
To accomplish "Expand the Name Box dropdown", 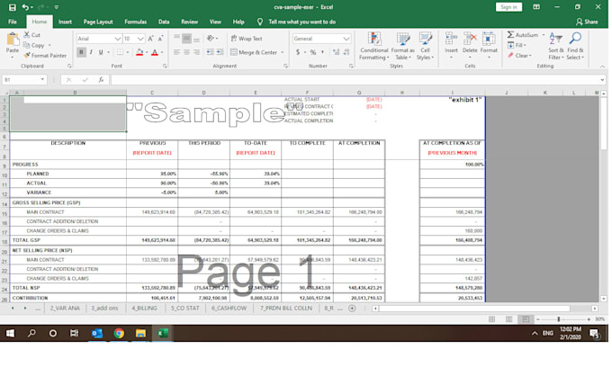I will [x=42, y=80].
